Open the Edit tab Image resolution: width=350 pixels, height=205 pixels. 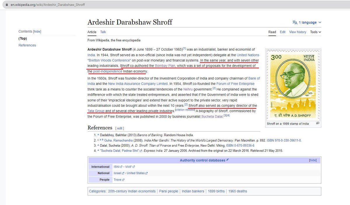283,32
